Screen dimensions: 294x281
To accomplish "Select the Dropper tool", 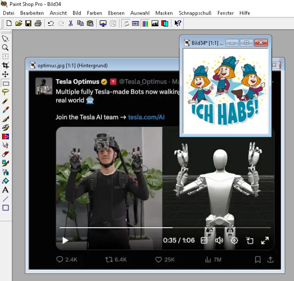I will click(x=6, y=110).
